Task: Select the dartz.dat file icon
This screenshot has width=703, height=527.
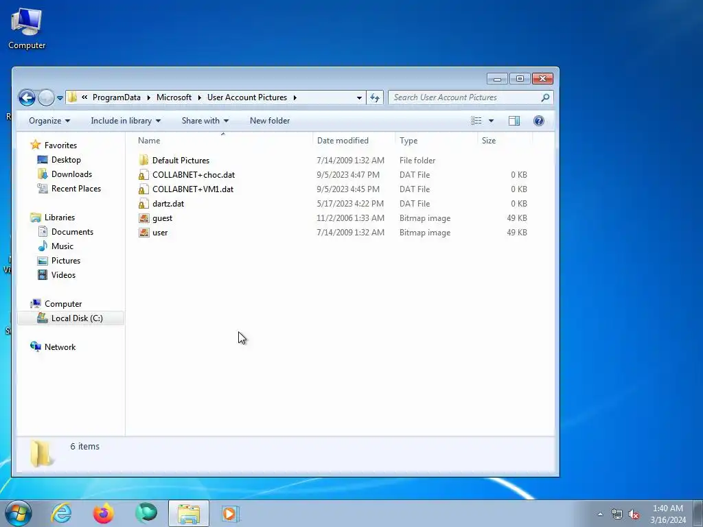Action: click(x=143, y=203)
